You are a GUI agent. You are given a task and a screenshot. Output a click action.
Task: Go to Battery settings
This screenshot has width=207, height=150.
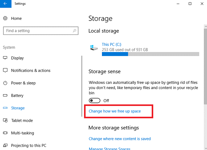tap(17, 95)
